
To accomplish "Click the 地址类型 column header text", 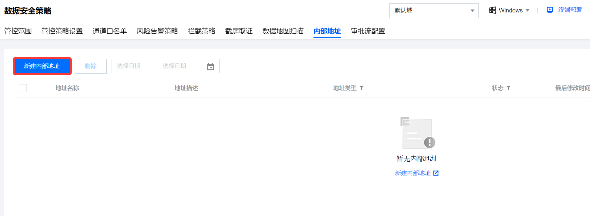I will (345, 88).
